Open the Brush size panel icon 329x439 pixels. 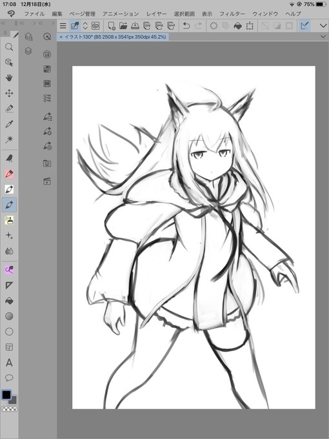tap(47, 146)
